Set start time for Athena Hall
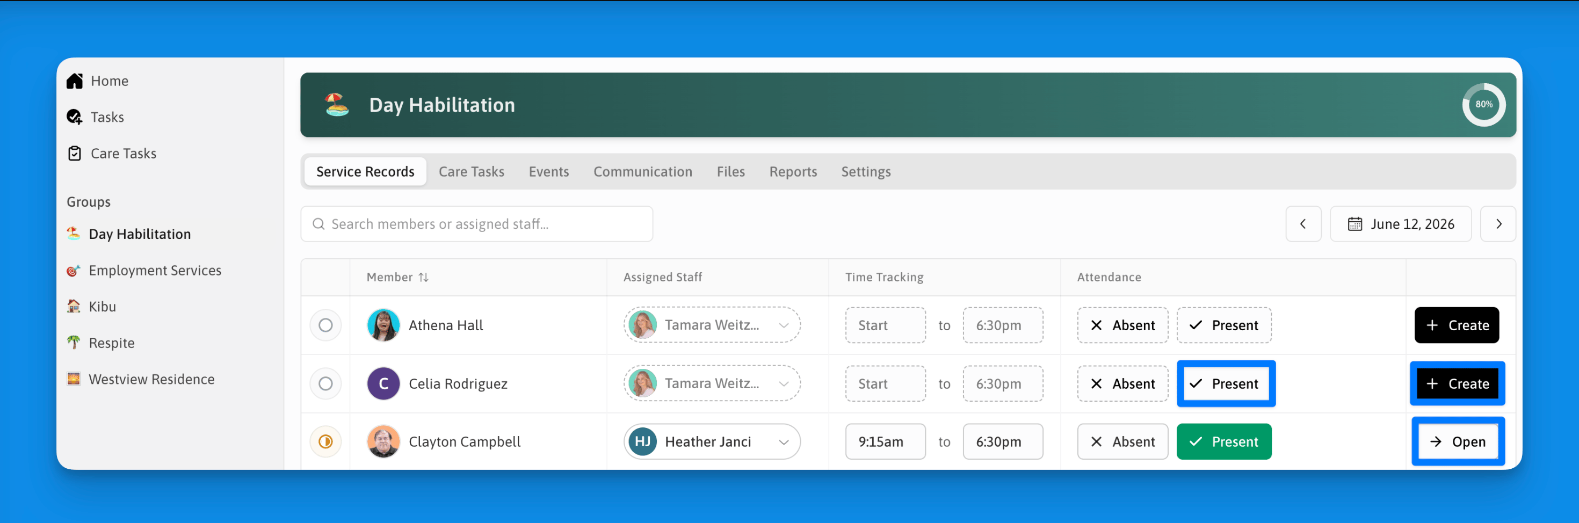The image size is (1579, 523). (885, 325)
